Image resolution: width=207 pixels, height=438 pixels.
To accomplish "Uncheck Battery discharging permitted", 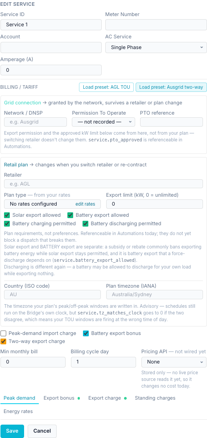I will click(x=86, y=223).
